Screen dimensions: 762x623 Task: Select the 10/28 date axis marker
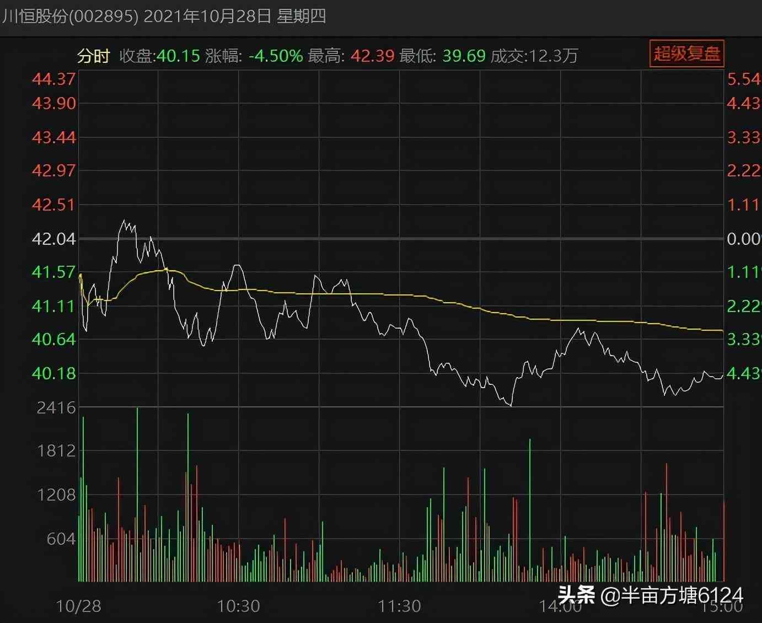(x=79, y=606)
